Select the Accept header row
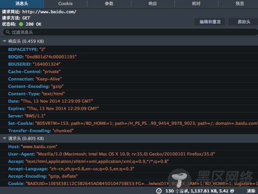 pyautogui.click(x=129, y=161)
